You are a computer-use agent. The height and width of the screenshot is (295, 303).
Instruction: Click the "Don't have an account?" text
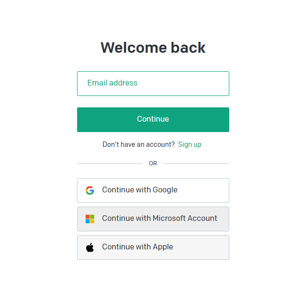(138, 144)
